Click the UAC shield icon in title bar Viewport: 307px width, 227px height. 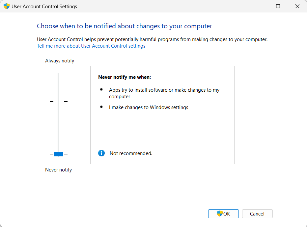coord(7,6)
